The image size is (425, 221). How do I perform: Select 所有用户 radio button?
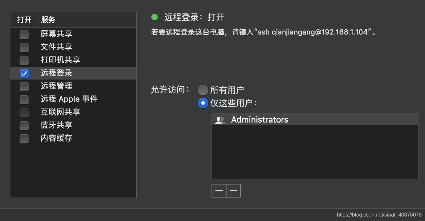point(203,90)
